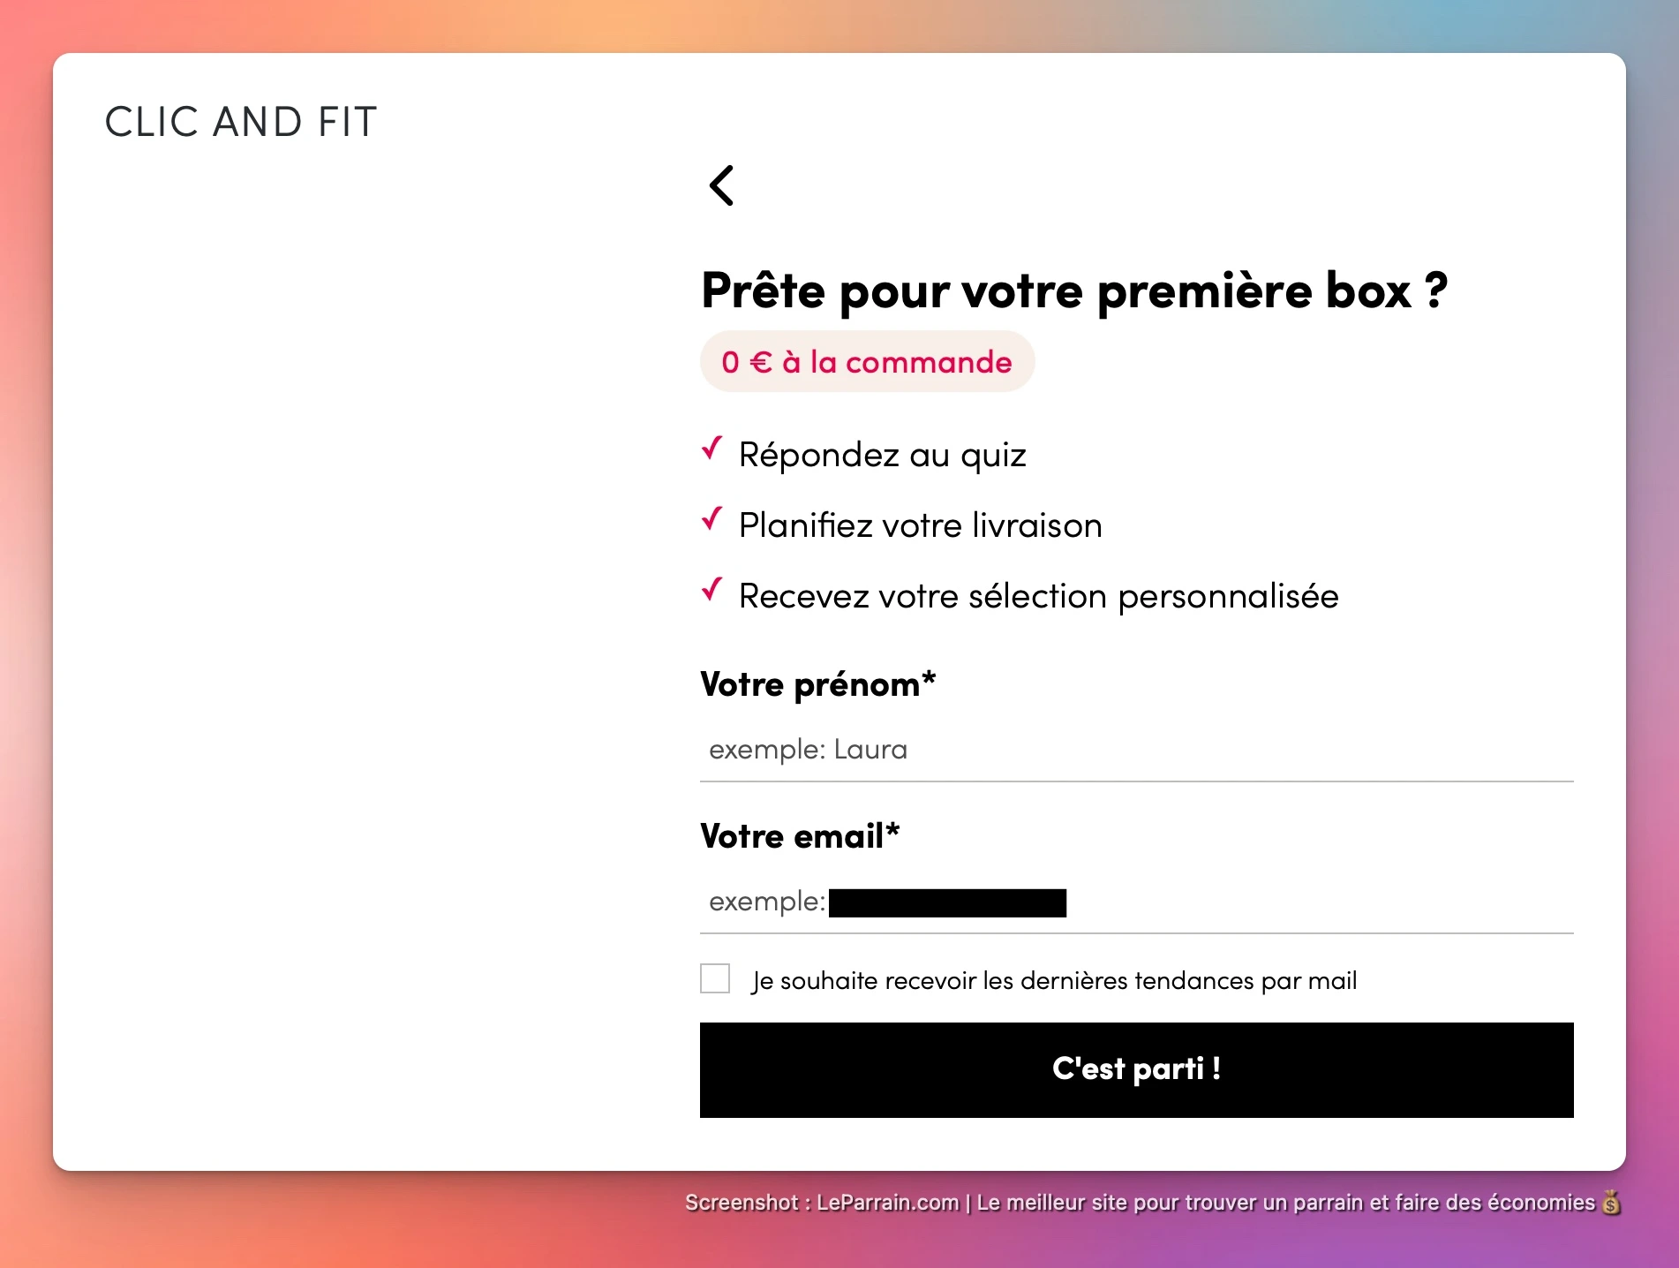Click the checkmark beside "Recevez votre sélection personnalisée"
The height and width of the screenshot is (1268, 1679).
[712, 590]
